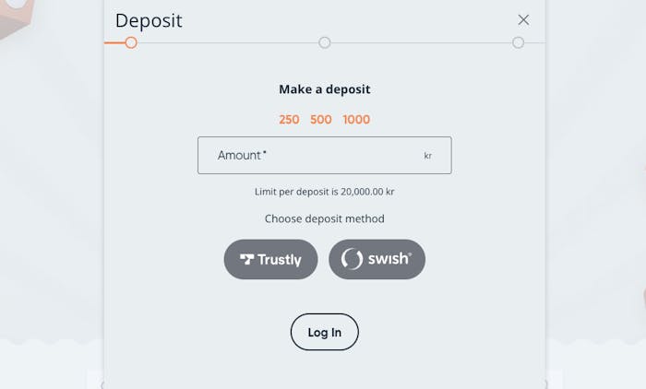Select the 250 preset amount
Viewport: 646px width, 389px height.
289,120
